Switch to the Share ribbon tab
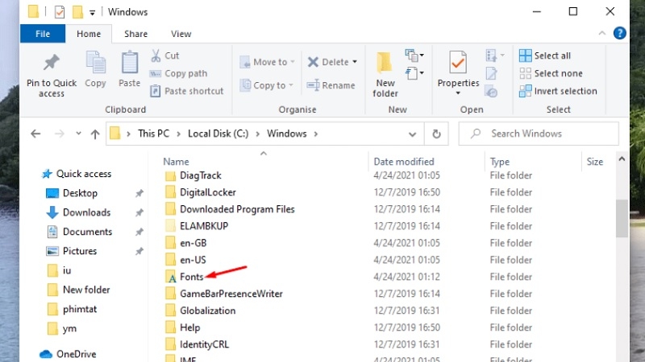This screenshot has width=645, height=362. 135,34
